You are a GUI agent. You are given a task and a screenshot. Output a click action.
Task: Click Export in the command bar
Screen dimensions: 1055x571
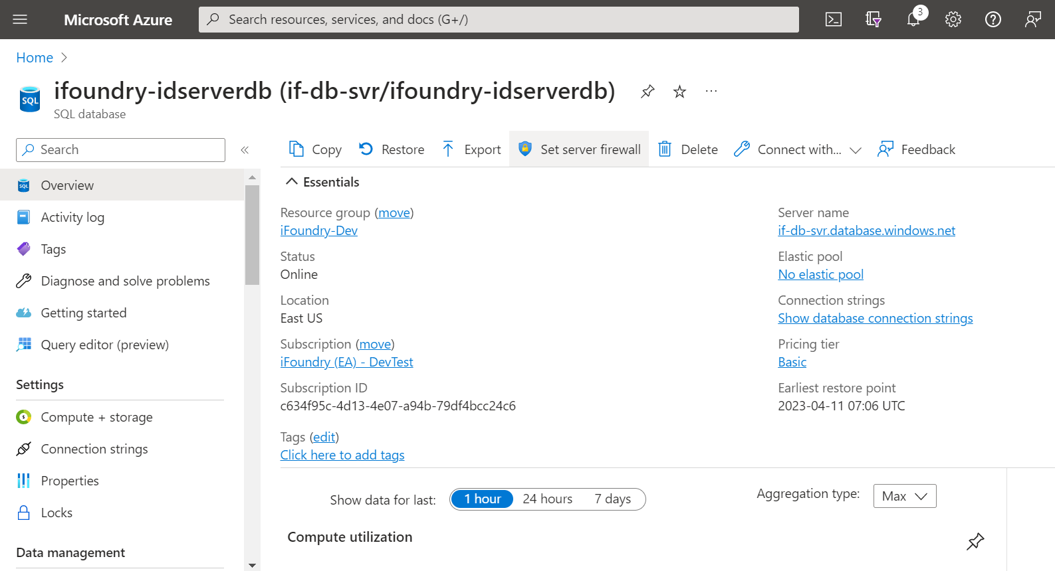471,149
